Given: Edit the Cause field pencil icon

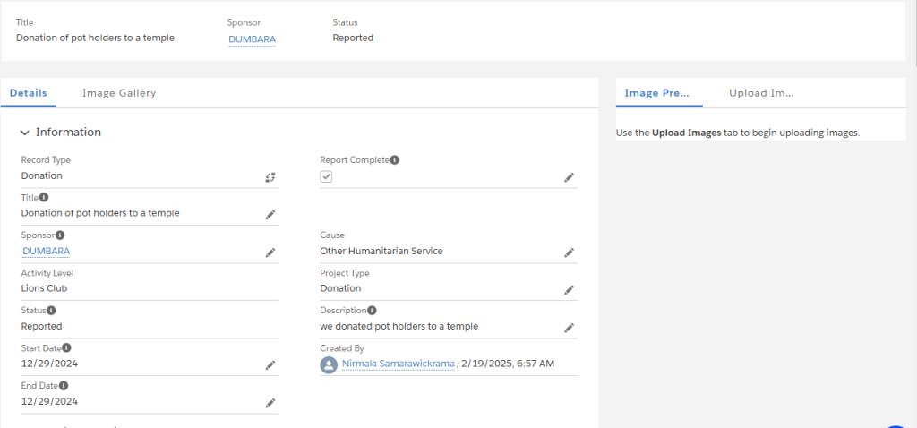Looking at the screenshot, I should click(569, 253).
